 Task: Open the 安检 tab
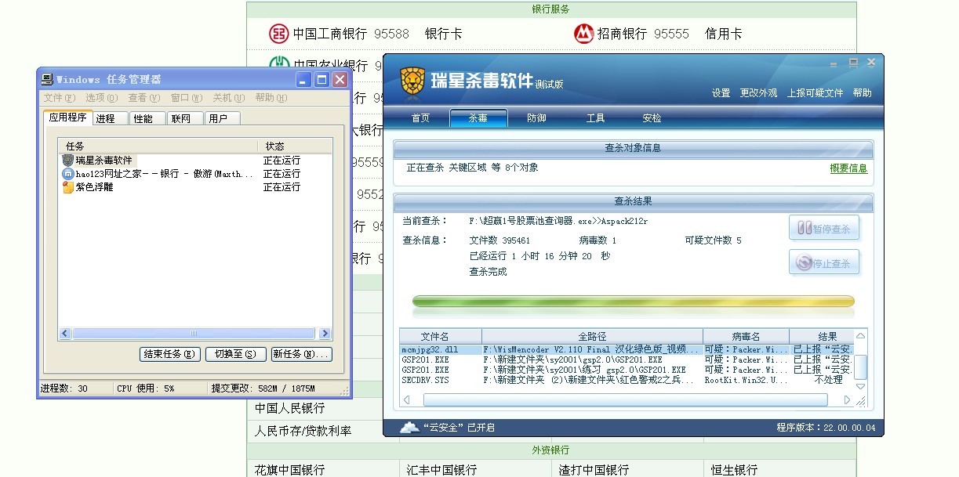(652, 118)
